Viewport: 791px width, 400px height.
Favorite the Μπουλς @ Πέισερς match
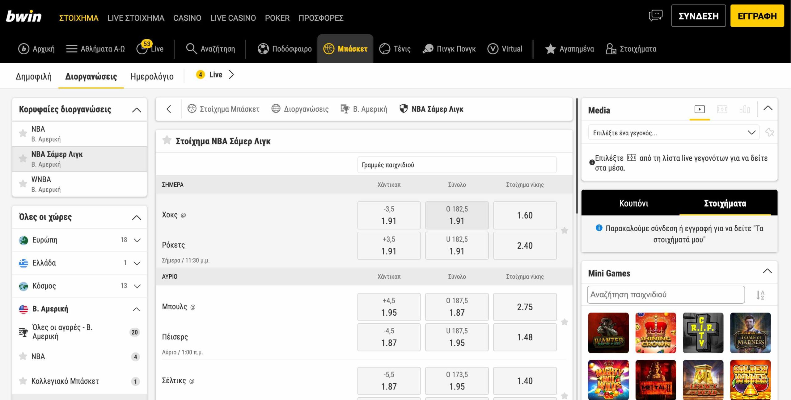tap(565, 322)
